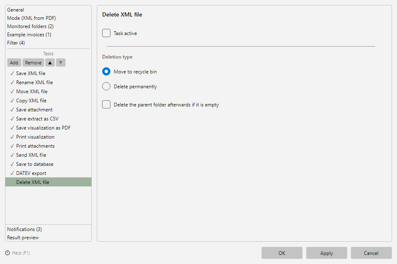Screen dimensions: 397x264
Task: Open the General settings page
Action: pos(15,10)
